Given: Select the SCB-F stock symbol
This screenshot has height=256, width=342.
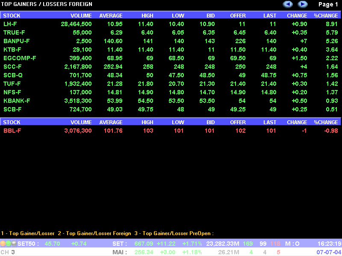Looking at the screenshot, I should [12, 109].
